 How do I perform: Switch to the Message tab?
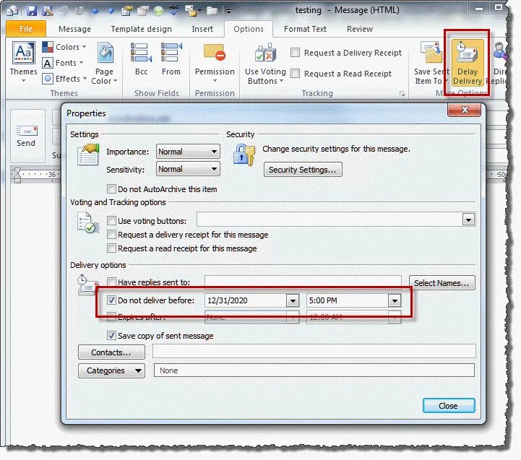(74, 29)
